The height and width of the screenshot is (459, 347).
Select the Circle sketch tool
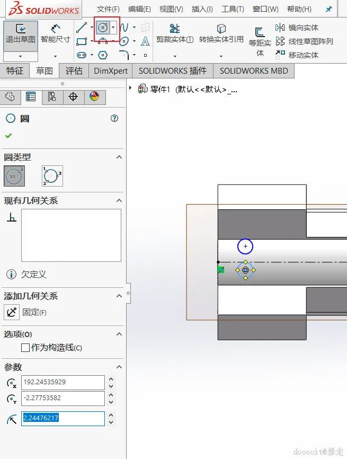pyautogui.click(x=103, y=28)
